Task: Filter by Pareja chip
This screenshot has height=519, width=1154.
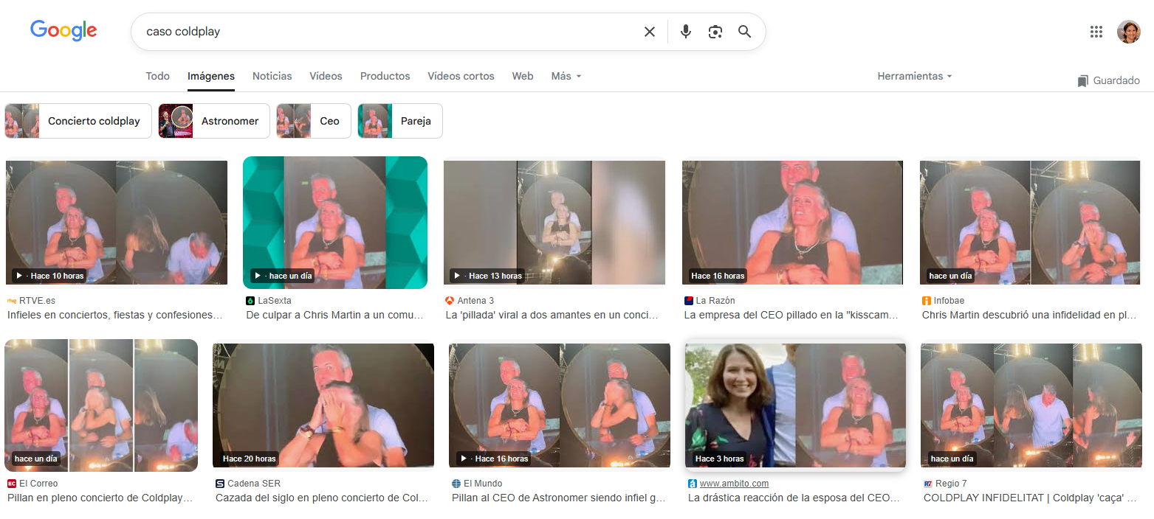Action: point(400,121)
